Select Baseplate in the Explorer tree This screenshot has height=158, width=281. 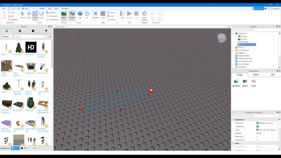click(x=245, y=42)
